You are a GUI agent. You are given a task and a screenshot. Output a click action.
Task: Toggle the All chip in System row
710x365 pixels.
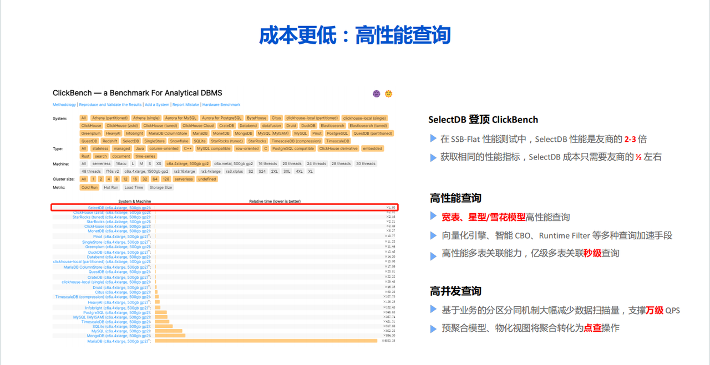pos(84,118)
